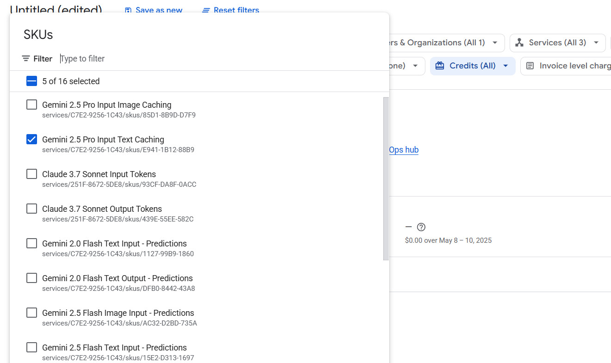Check Gemini 2.5 Pro Input Image Caching
This screenshot has width=611, height=363.
[31, 105]
